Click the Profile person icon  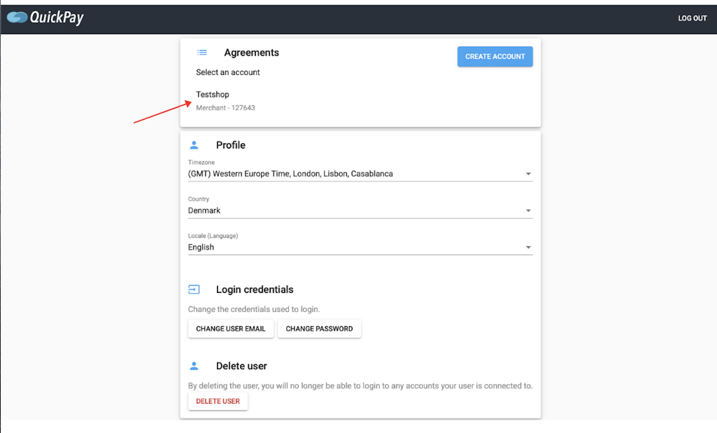194,145
